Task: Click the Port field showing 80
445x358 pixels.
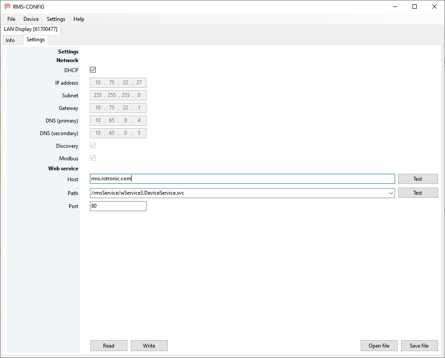Action: point(118,206)
